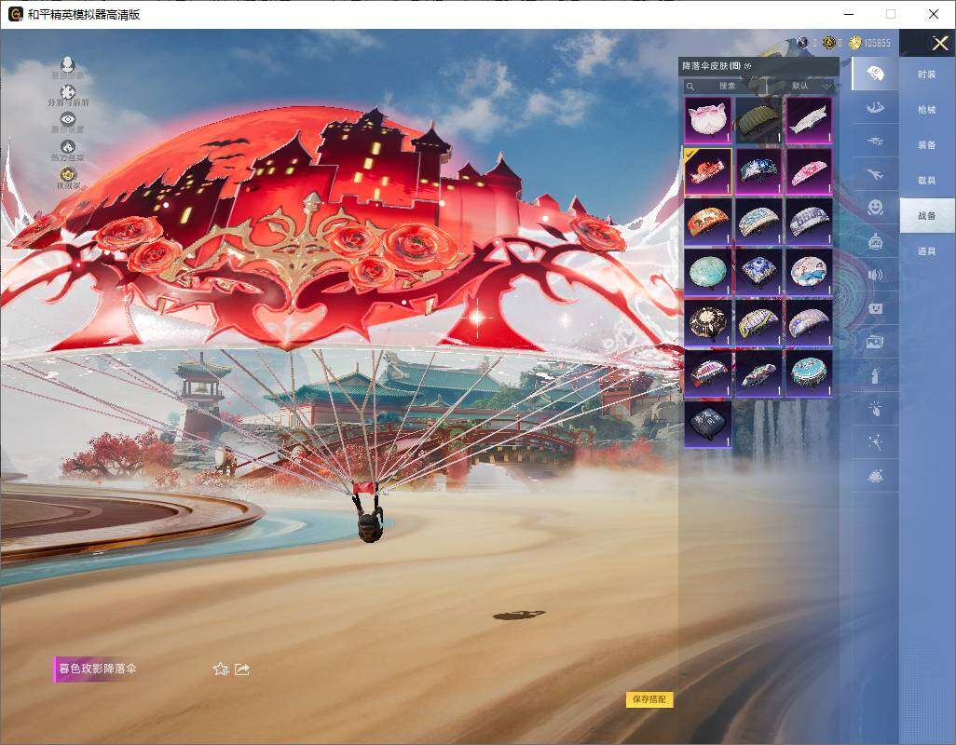Select the olive green default parachute thumbnail

click(758, 120)
